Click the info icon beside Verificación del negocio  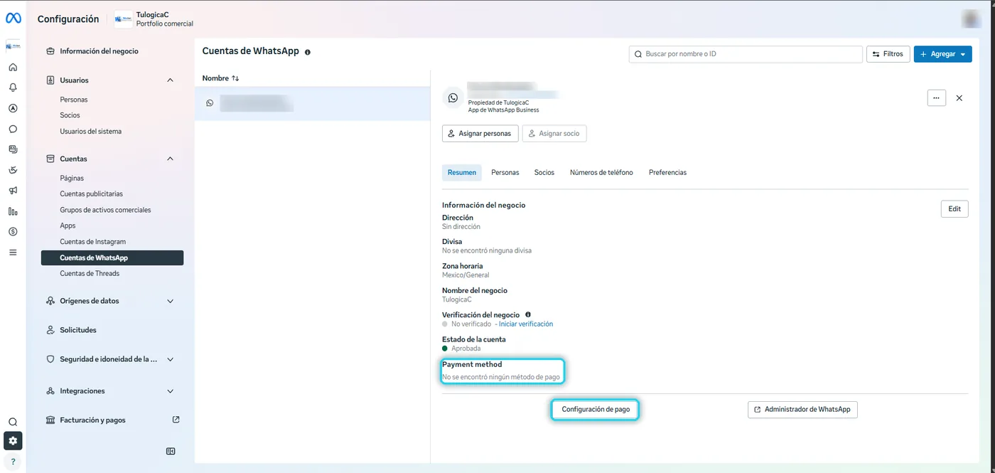coord(528,314)
